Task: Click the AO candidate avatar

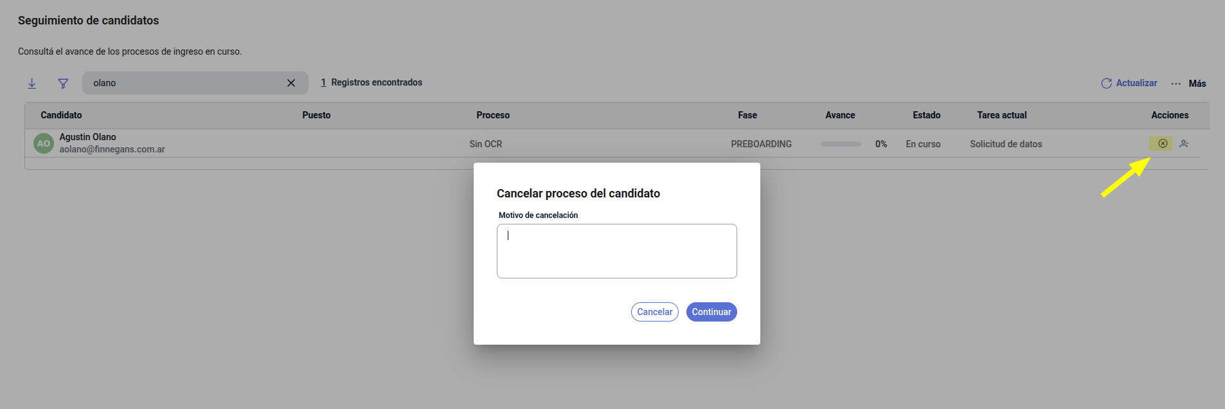Action: click(x=44, y=143)
